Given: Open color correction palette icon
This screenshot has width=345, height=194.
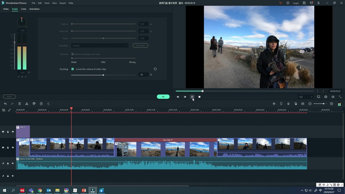Looking at the screenshot, I should (x=34, y=104).
